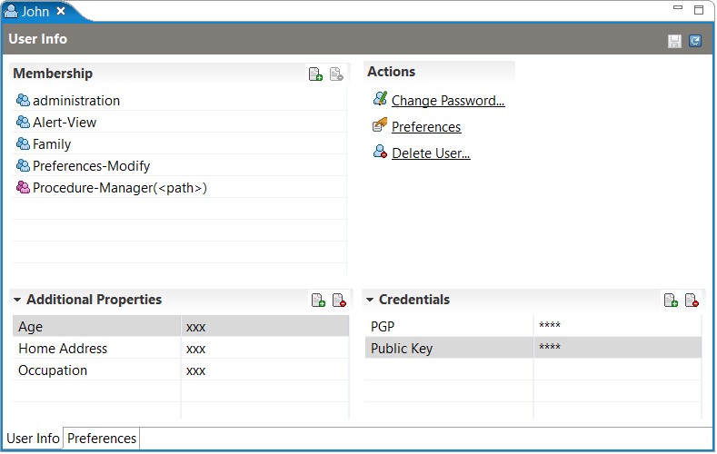Select the User Info bottom tab
717x454 pixels.
(33, 439)
